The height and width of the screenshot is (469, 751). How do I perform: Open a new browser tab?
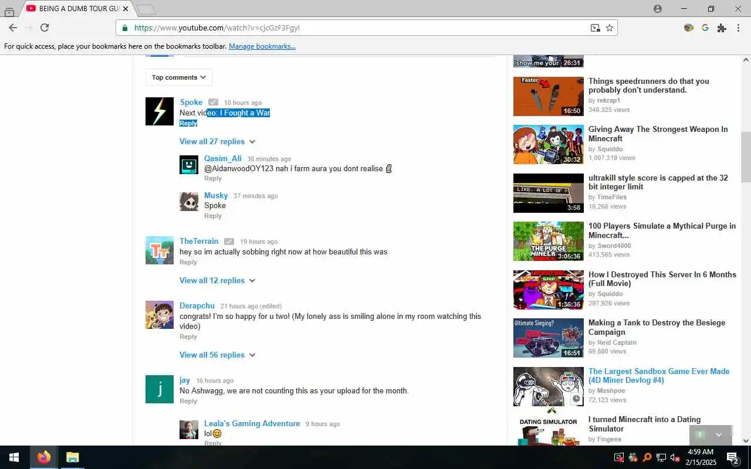click(x=146, y=9)
